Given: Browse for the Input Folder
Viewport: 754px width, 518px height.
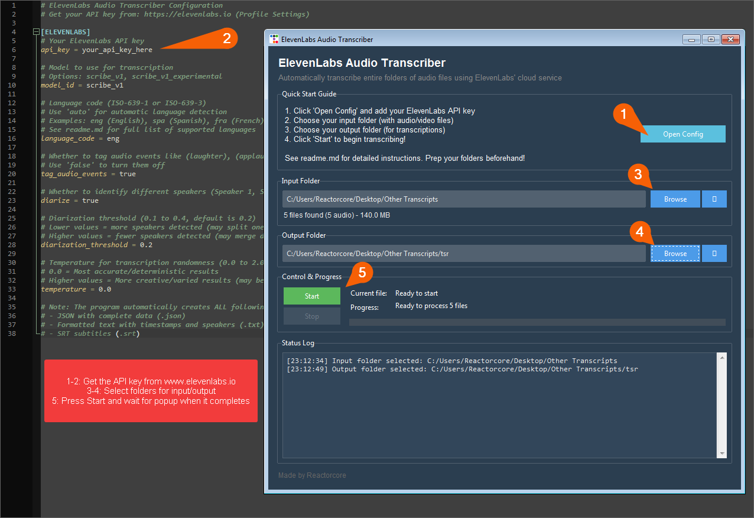Looking at the screenshot, I should point(675,199).
